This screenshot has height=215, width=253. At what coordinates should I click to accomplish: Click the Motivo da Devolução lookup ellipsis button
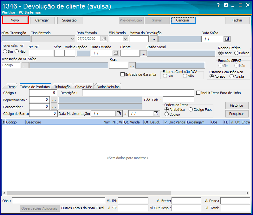[153, 39]
